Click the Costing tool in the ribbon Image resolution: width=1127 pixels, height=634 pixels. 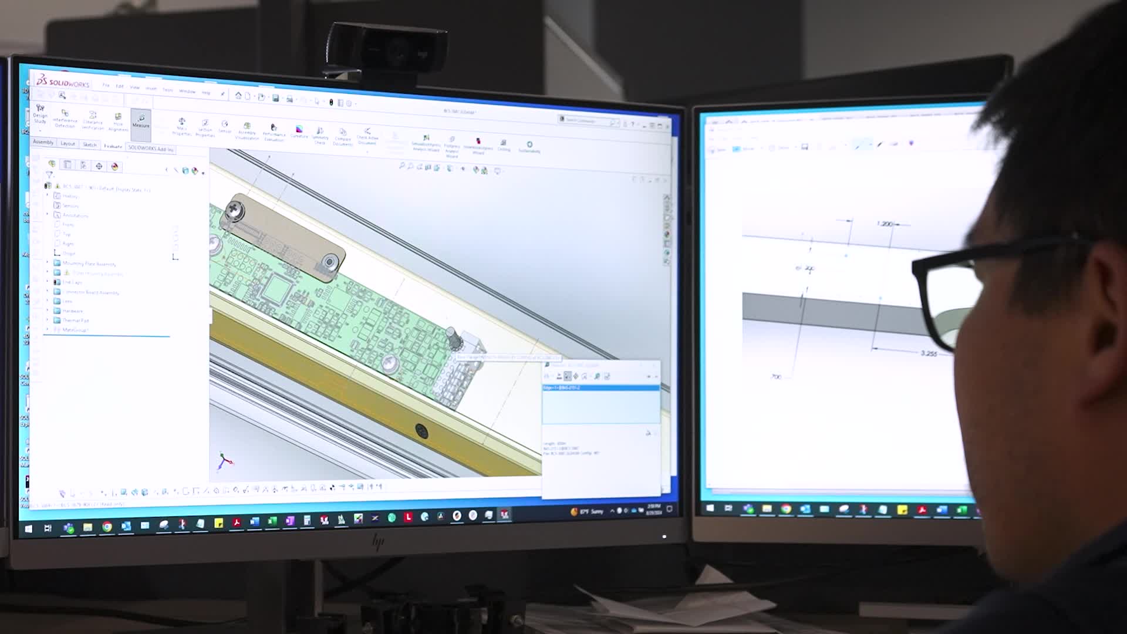click(504, 145)
